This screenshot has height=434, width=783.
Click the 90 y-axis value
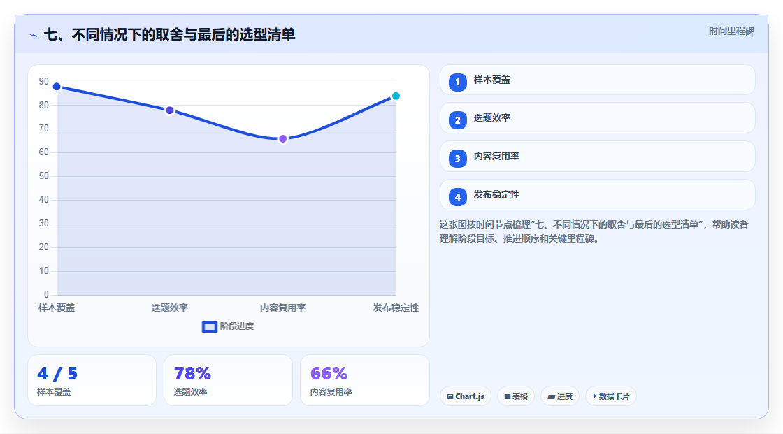pos(44,81)
